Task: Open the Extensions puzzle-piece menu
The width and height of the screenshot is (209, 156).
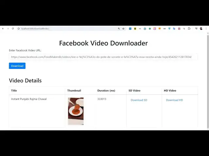Action: coord(189,29)
